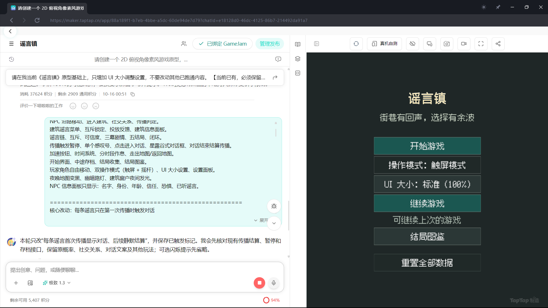Add attachment with plus icon
Screen dimensions: 548x308
click(16, 283)
